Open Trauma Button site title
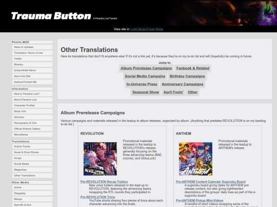This screenshot has width=277, height=207. (51, 16)
